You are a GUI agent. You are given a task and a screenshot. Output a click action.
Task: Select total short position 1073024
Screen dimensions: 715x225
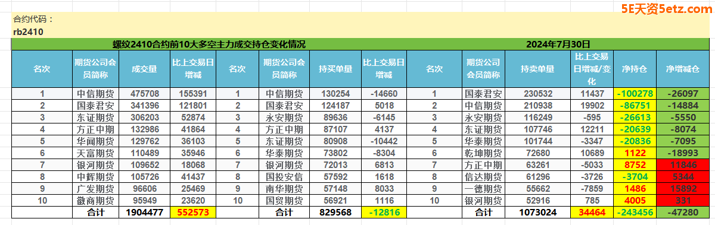[x=537, y=212]
